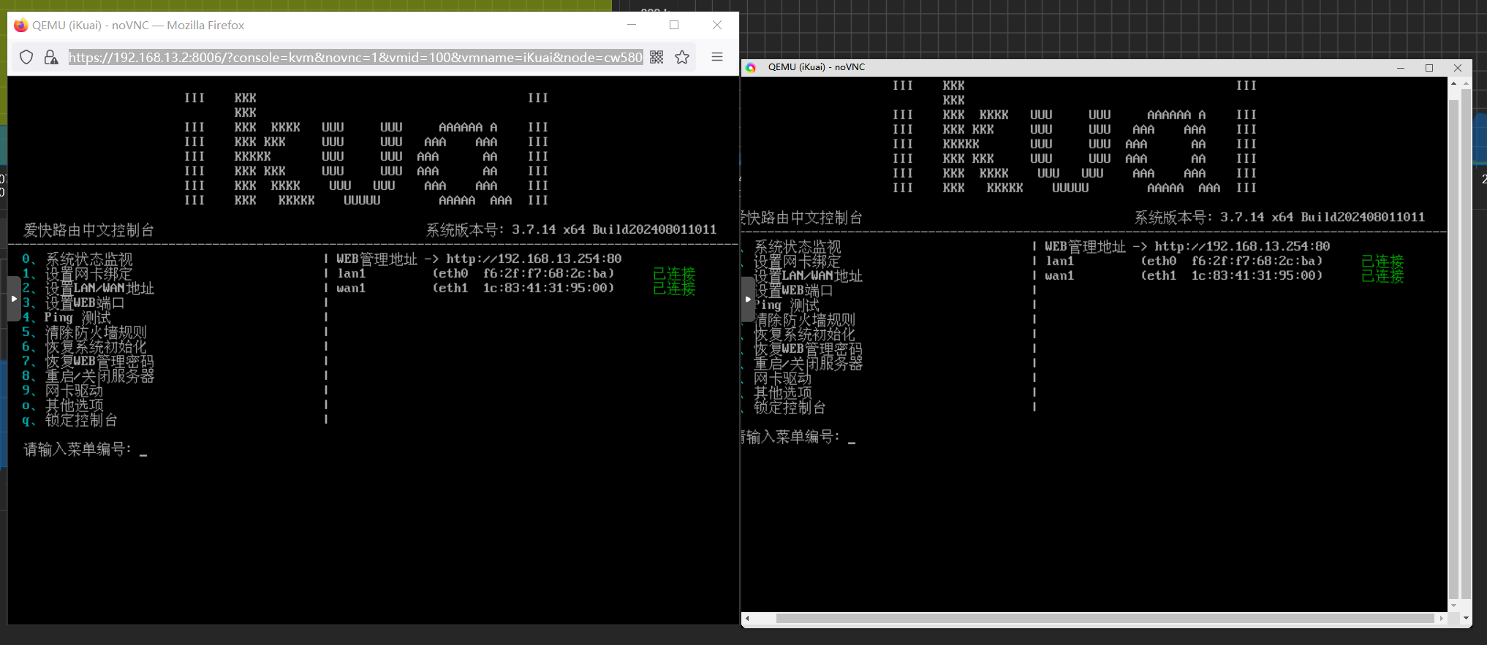Click menu item '3、设置WEB端口' in Firefox console
This screenshot has height=645, width=1487.
click(73, 303)
